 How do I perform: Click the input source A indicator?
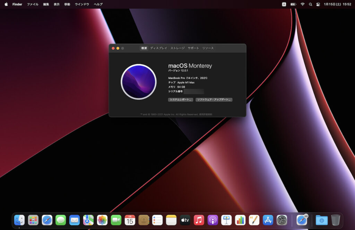pyautogui.click(x=284, y=4)
